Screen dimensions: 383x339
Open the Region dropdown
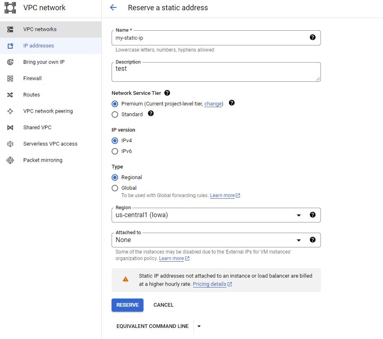(299, 215)
